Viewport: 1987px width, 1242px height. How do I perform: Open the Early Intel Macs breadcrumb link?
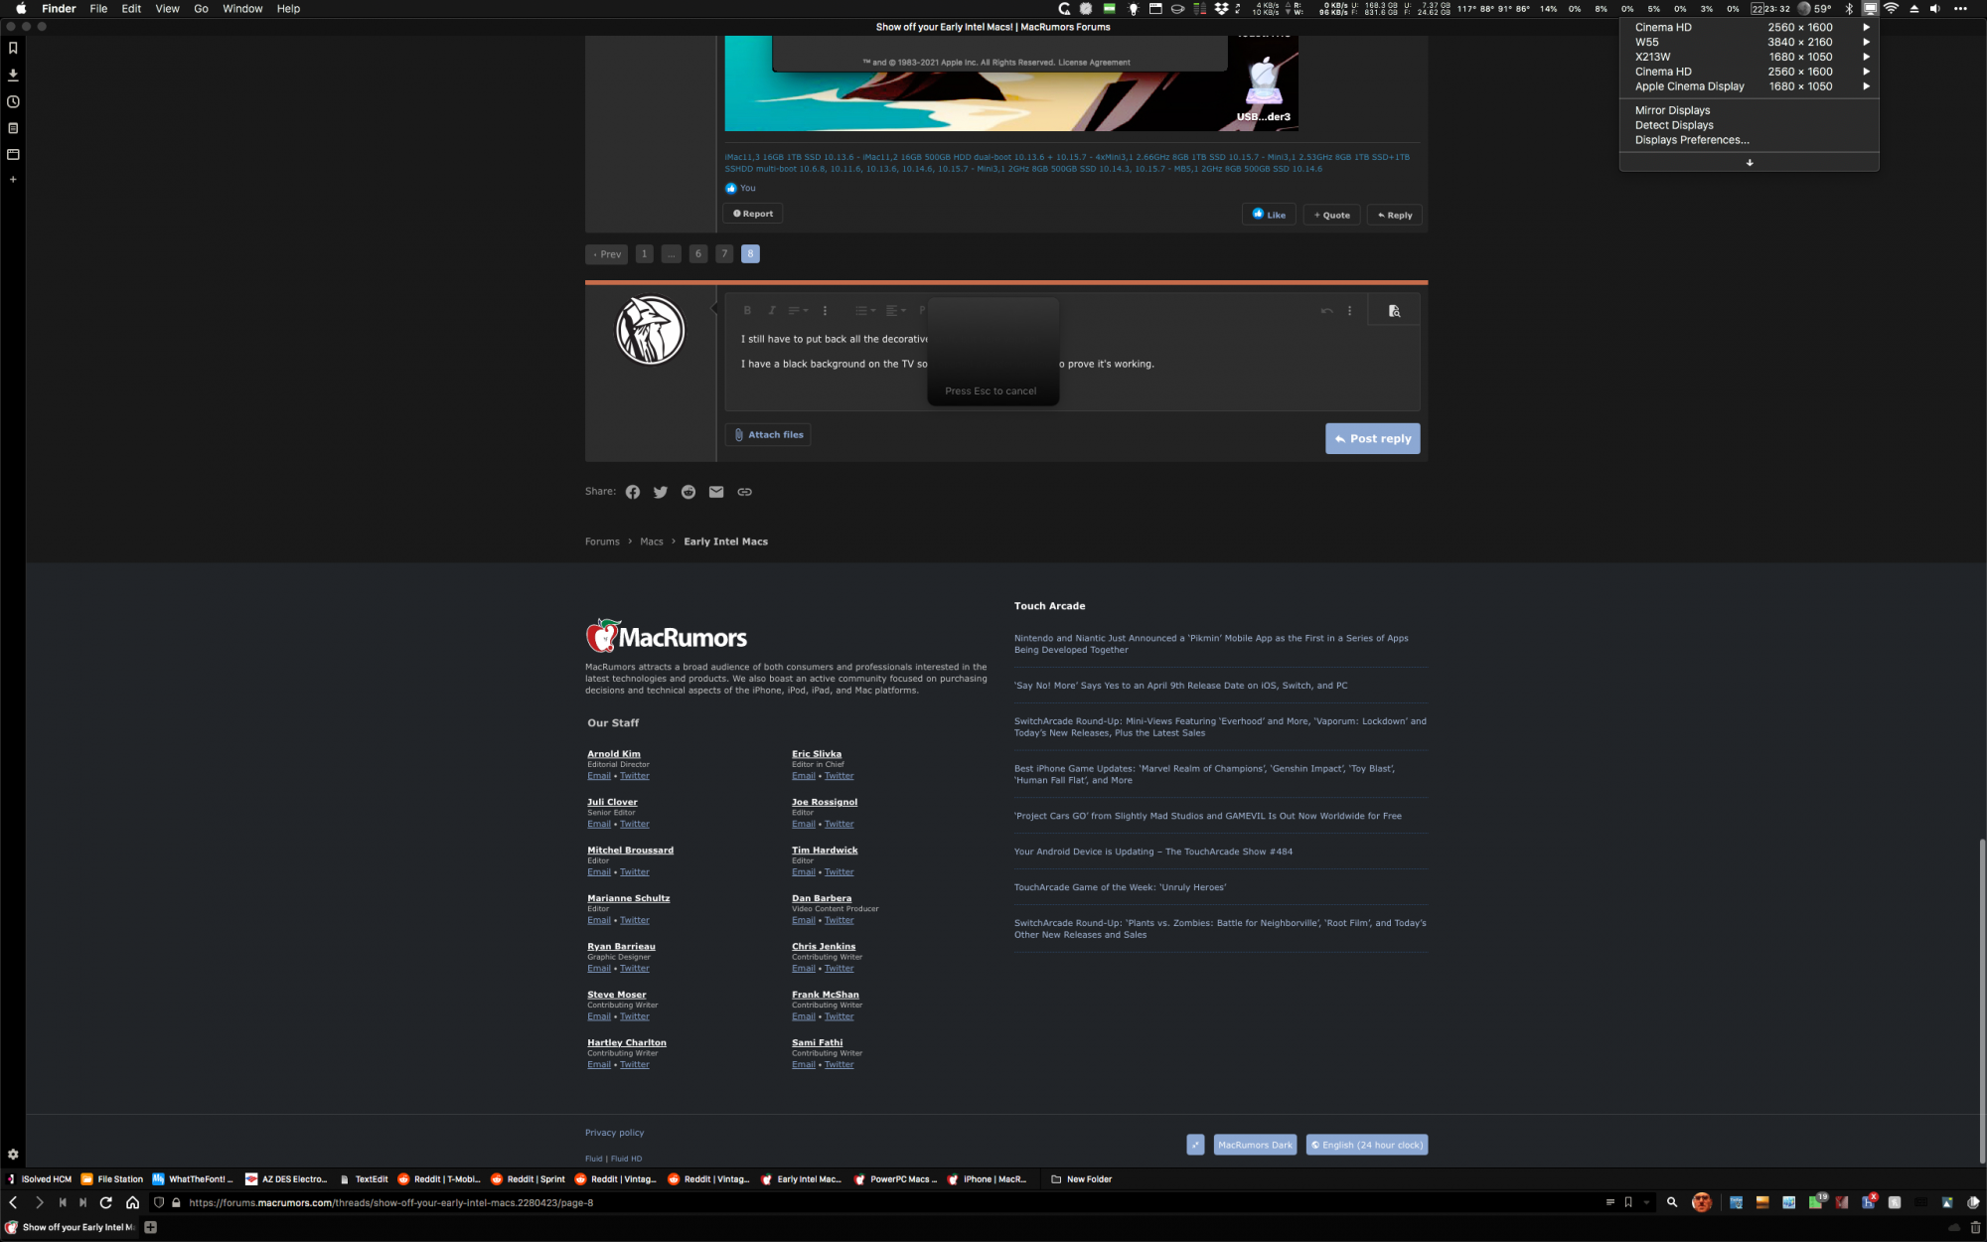pyautogui.click(x=725, y=542)
